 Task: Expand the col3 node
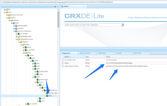click(x=38, y=101)
